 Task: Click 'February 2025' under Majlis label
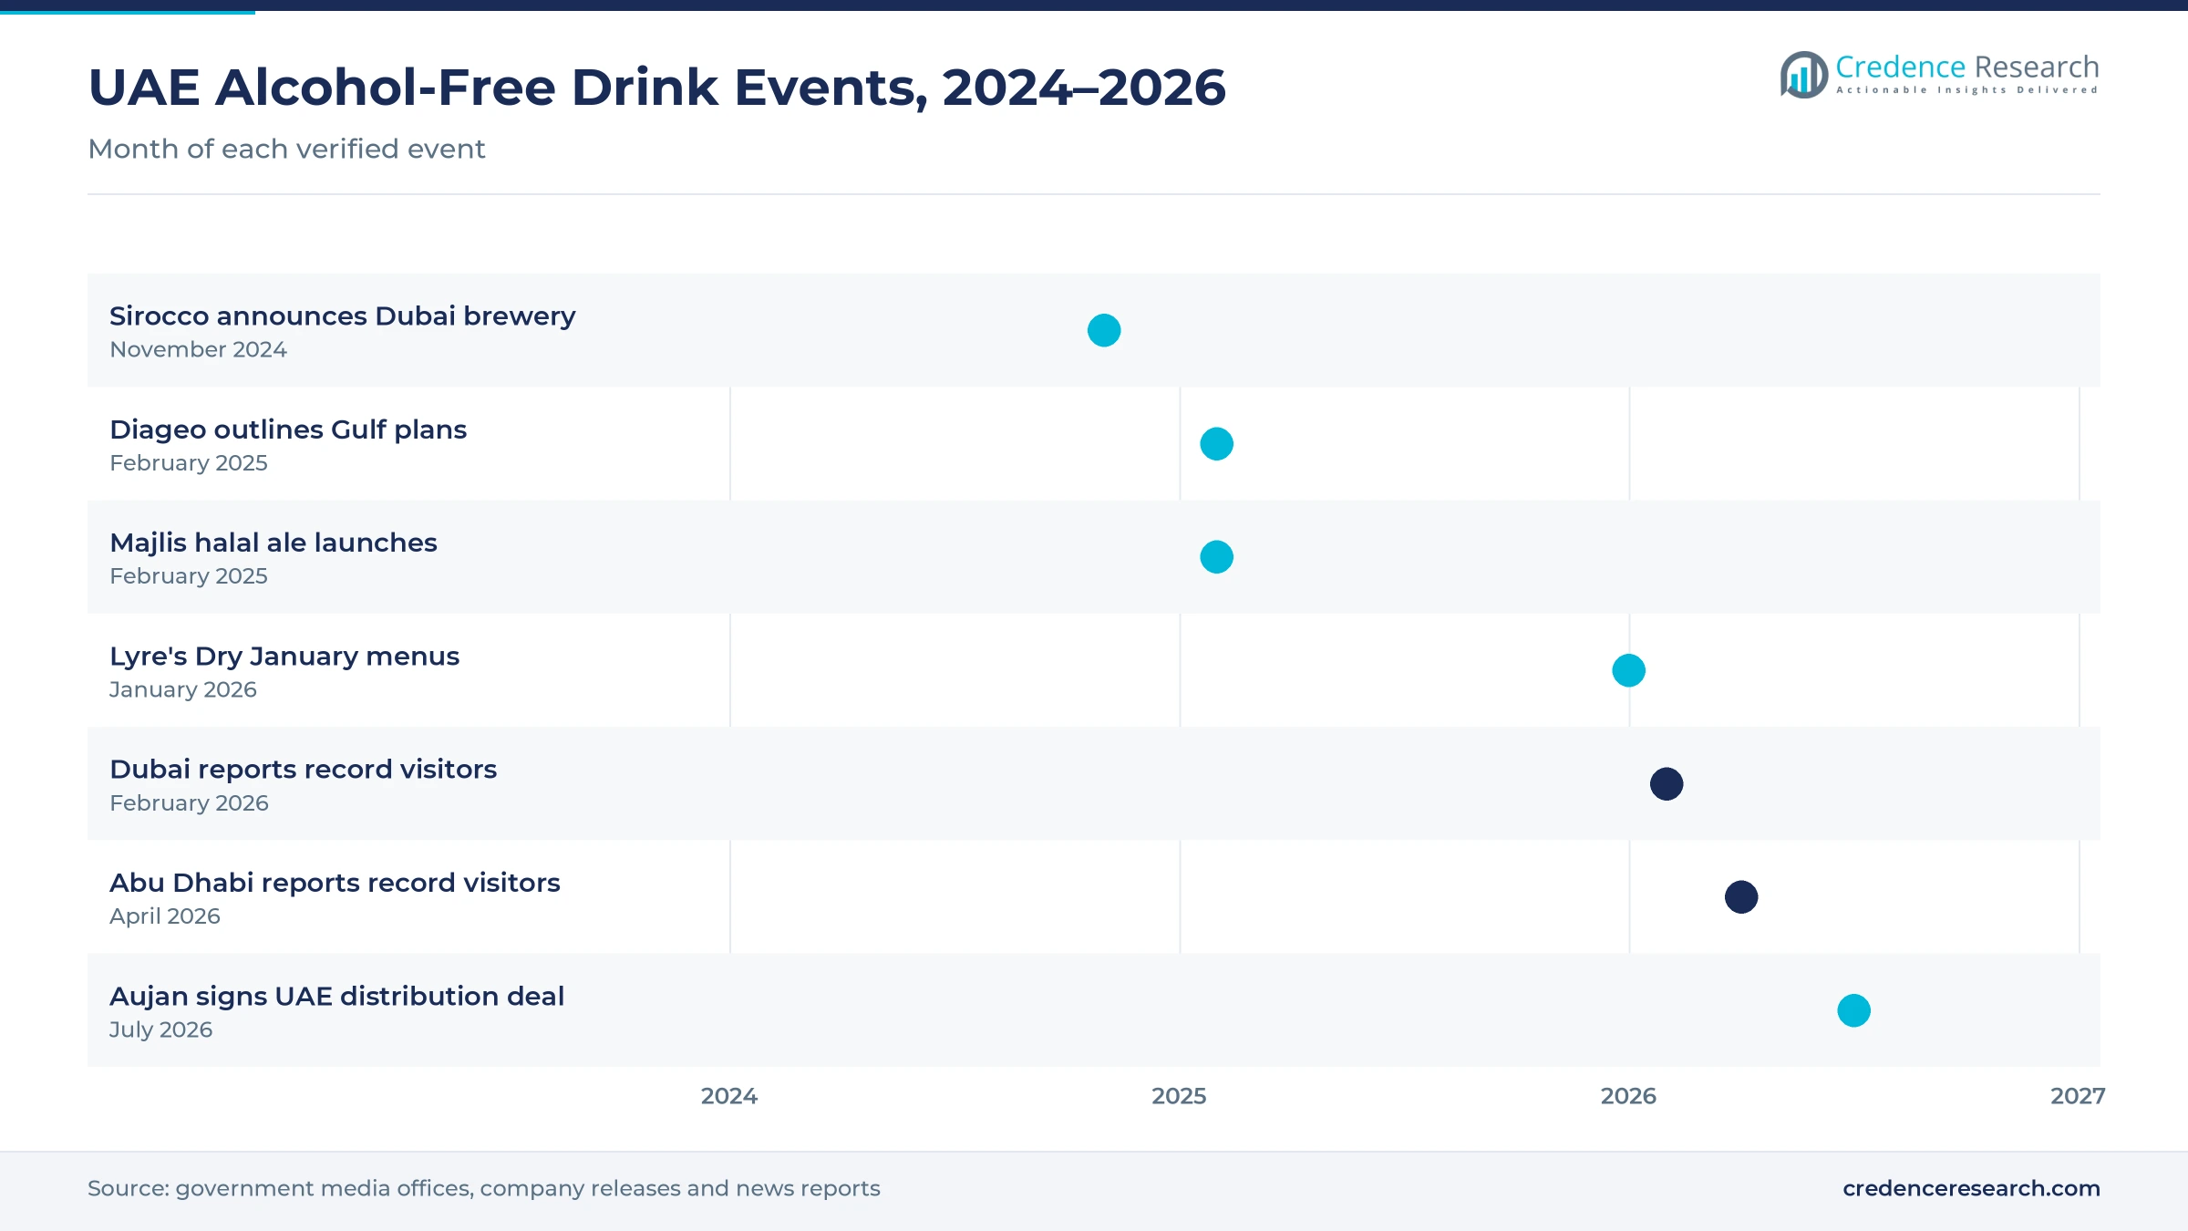pyautogui.click(x=189, y=576)
